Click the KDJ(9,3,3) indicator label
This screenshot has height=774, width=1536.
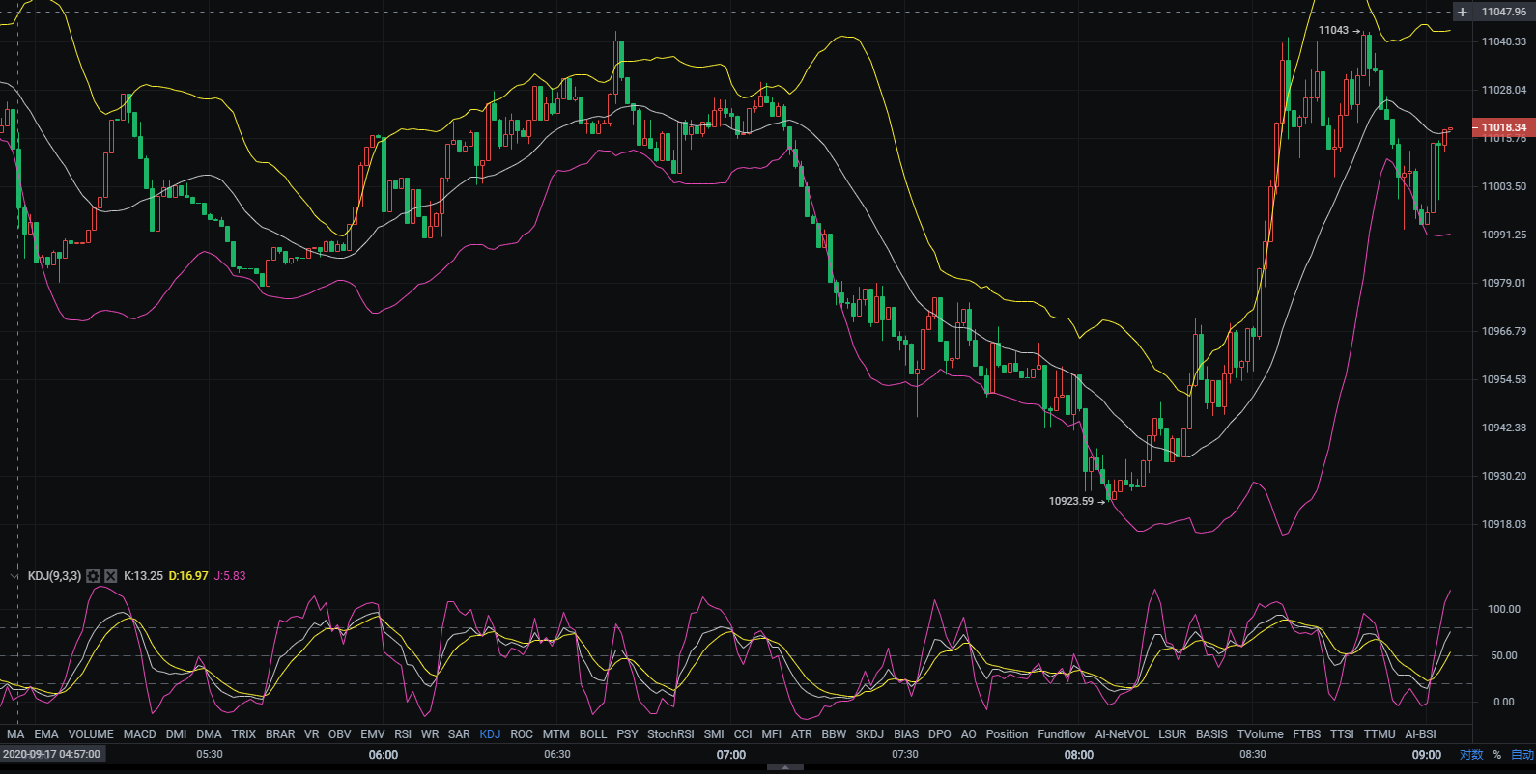coord(54,576)
